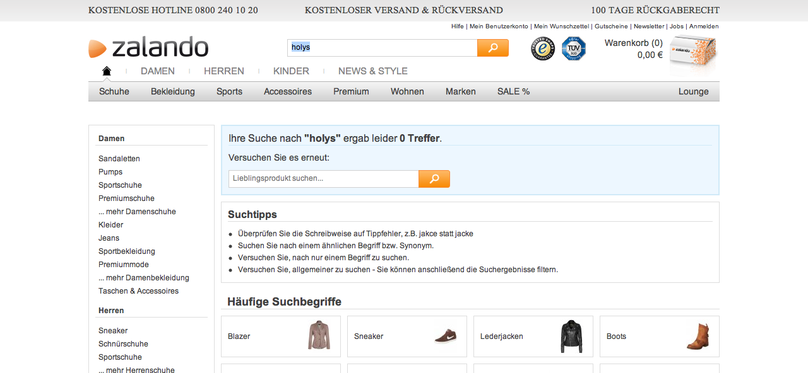Image resolution: width=808 pixels, height=373 pixels.
Task: Open Mein Wunschzettel link
Action: (561, 26)
